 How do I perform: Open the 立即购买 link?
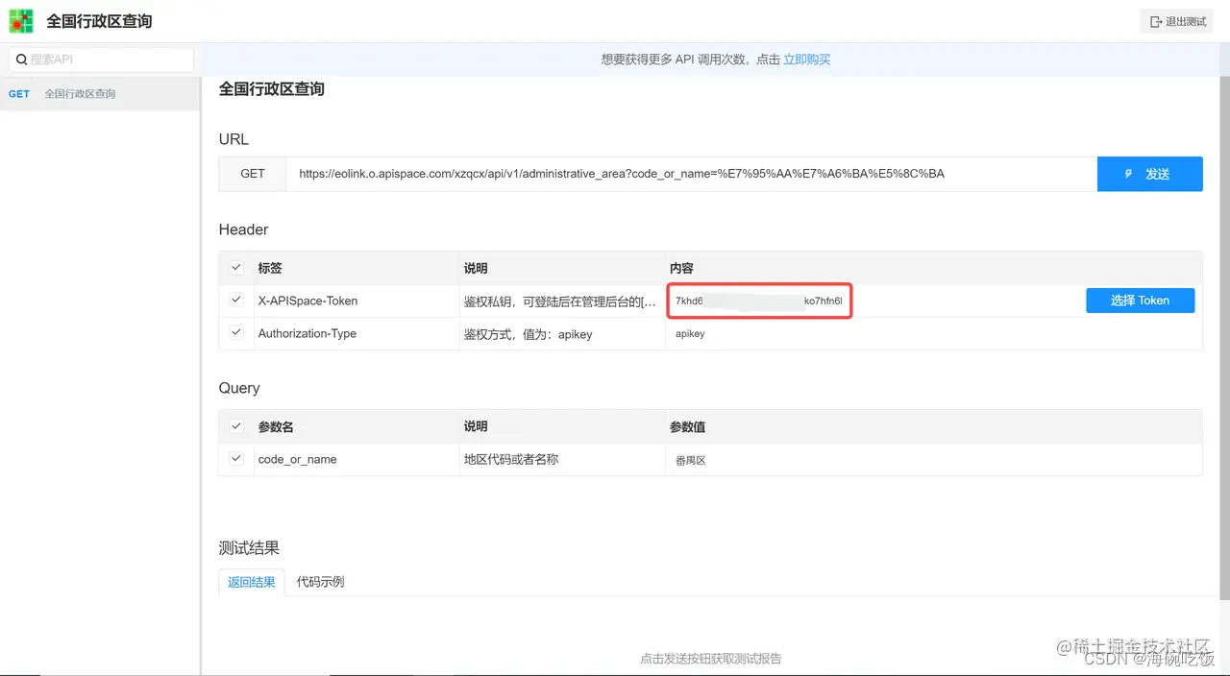tap(807, 60)
